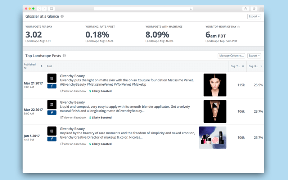Reload the page with the refresh icon
The width and height of the screenshot is (288, 180).
coord(191,9)
